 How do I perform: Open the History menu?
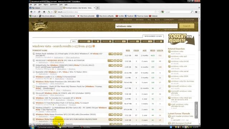46,5
